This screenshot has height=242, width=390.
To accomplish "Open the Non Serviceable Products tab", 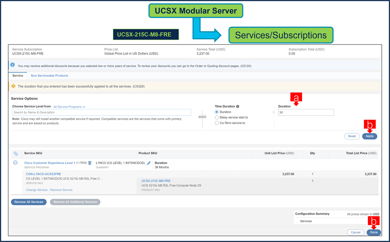I will pyautogui.click(x=50, y=75).
